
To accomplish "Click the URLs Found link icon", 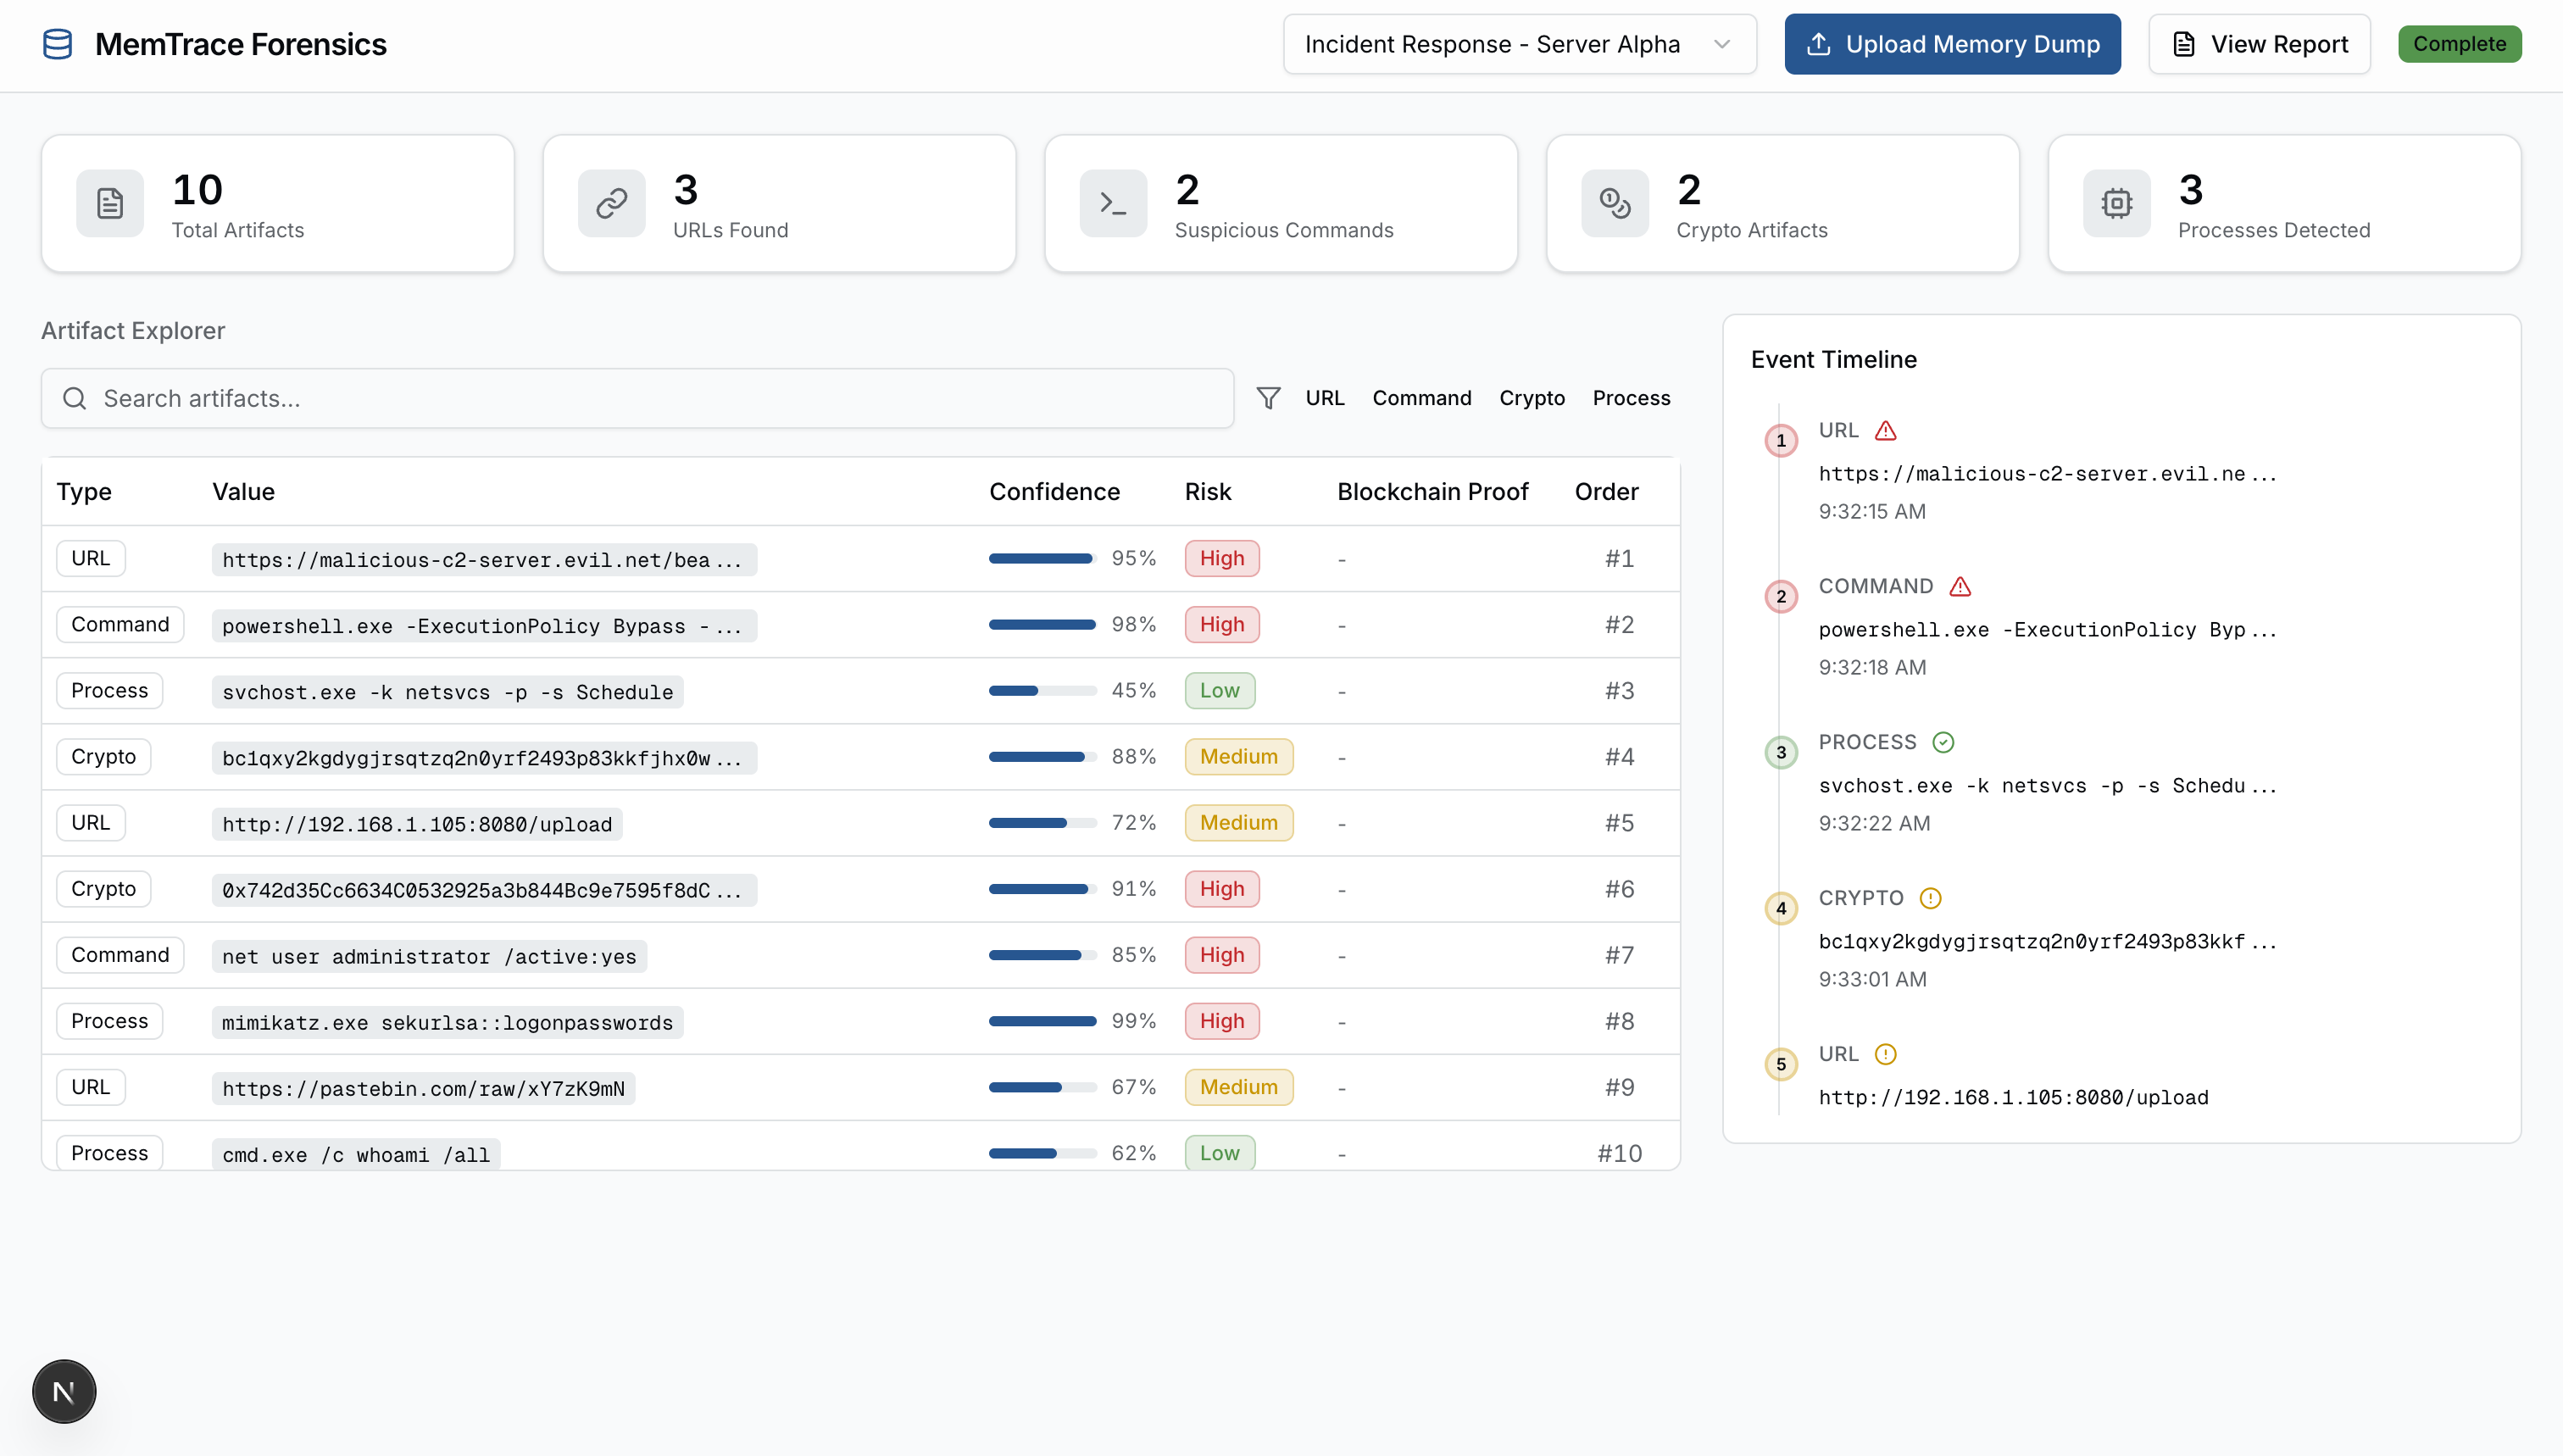I will (612, 204).
